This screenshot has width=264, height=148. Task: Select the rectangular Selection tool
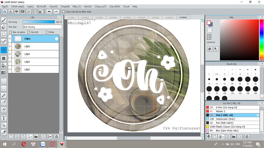tap(4, 81)
